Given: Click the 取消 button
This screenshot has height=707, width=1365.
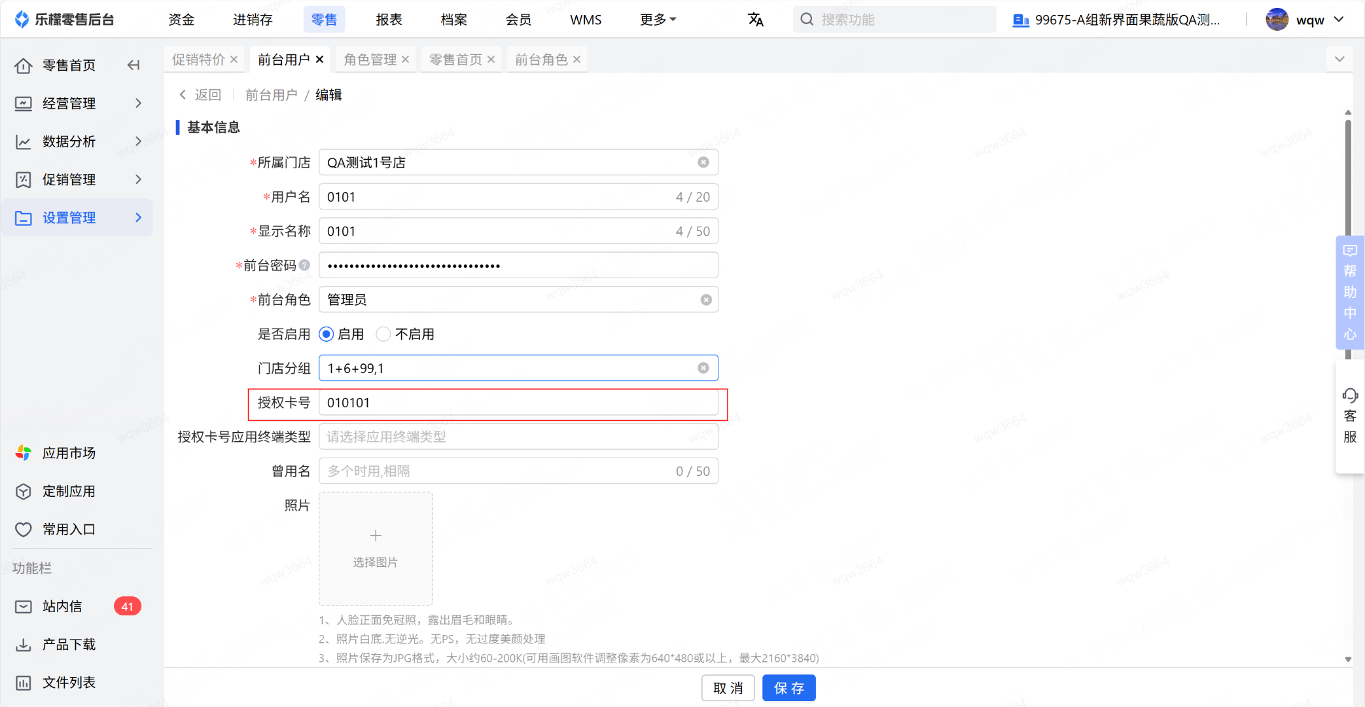Looking at the screenshot, I should (728, 688).
